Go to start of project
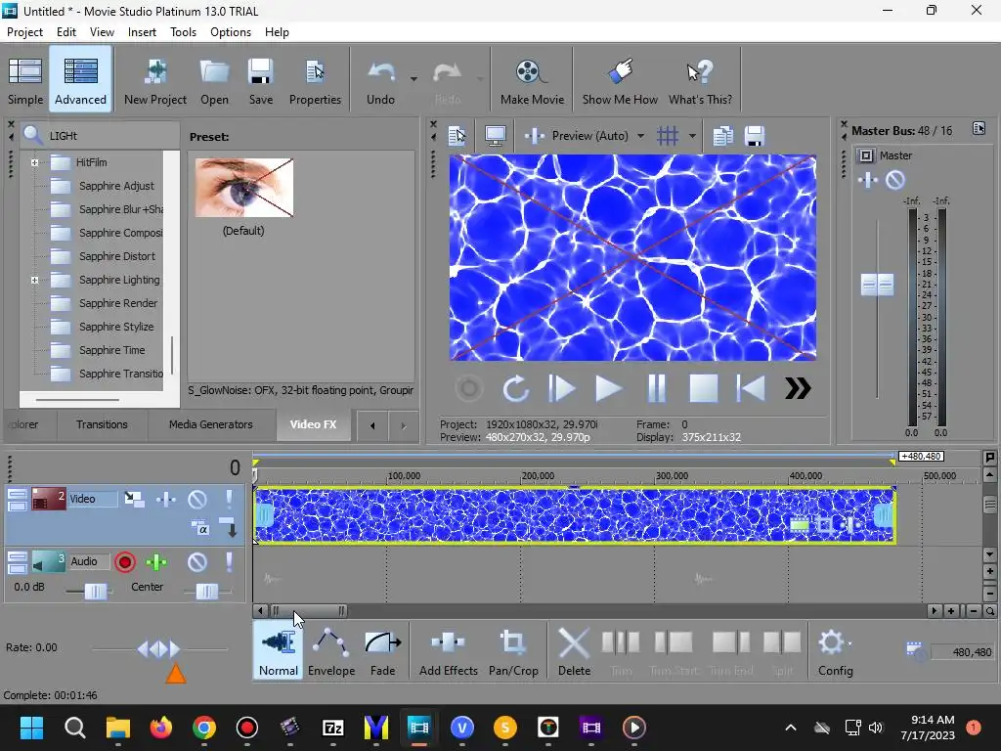The image size is (1001, 751). (x=751, y=388)
